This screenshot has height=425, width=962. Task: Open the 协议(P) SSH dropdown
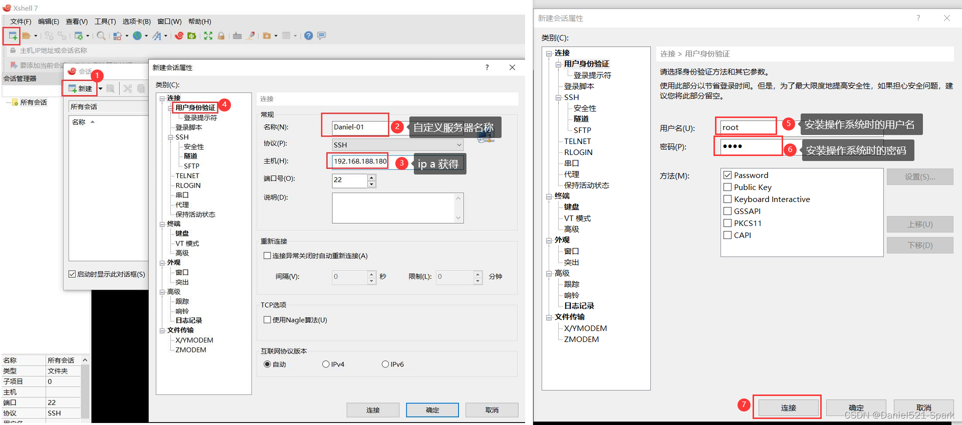pos(398,144)
